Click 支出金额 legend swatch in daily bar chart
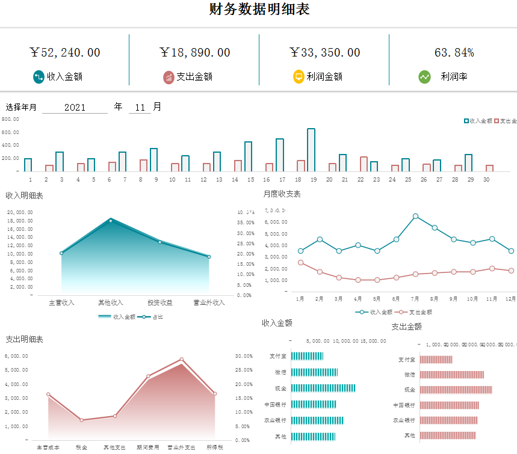This screenshot has height=454, width=517. point(497,121)
